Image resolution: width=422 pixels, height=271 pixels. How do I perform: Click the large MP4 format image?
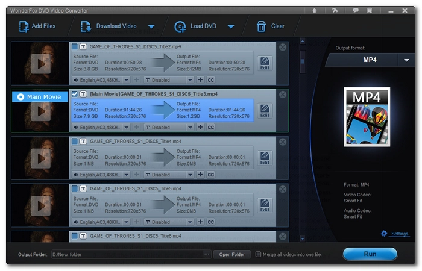[x=367, y=117]
